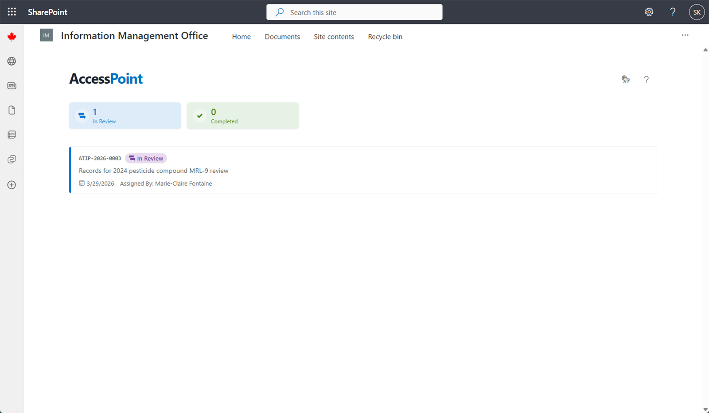Toggle the In Review filter card

125,116
